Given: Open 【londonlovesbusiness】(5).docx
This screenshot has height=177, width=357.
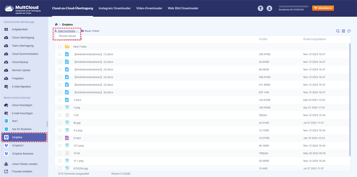Looking at the screenshot, I should click(x=93, y=85).
